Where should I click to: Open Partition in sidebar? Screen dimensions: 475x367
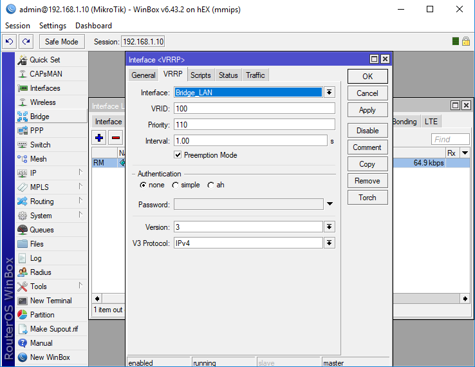pyautogui.click(x=51, y=315)
